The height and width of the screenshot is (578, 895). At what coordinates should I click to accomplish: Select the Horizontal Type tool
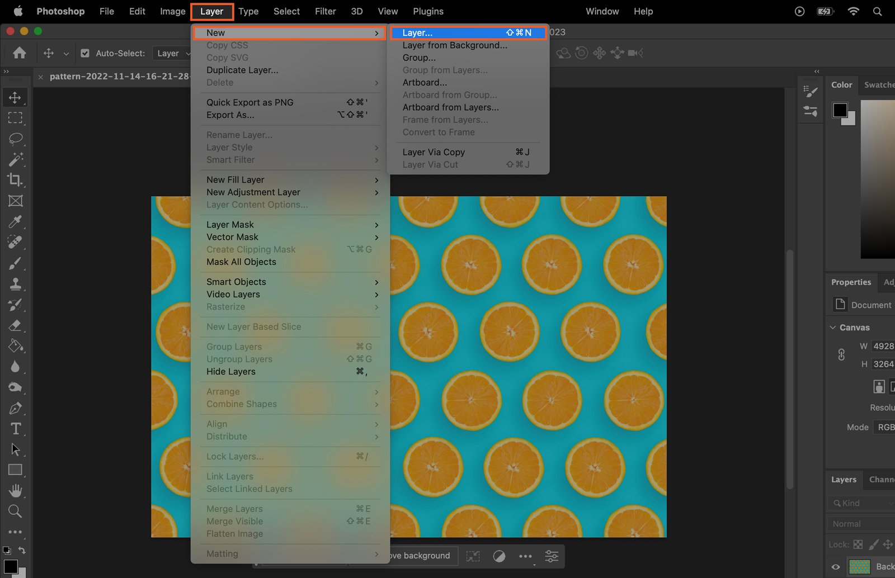pyautogui.click(x=15, y=429)
